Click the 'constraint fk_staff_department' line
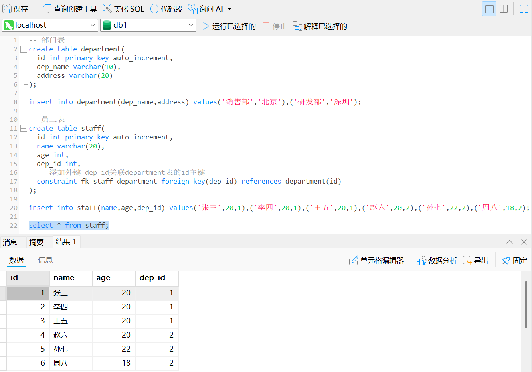 (189, 181)
